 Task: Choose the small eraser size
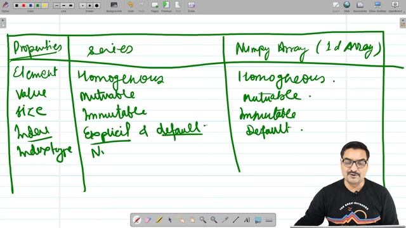click(x=82, y=5)
